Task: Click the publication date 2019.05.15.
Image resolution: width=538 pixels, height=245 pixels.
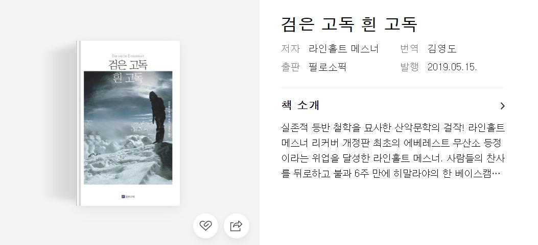Action: [452, 67]
